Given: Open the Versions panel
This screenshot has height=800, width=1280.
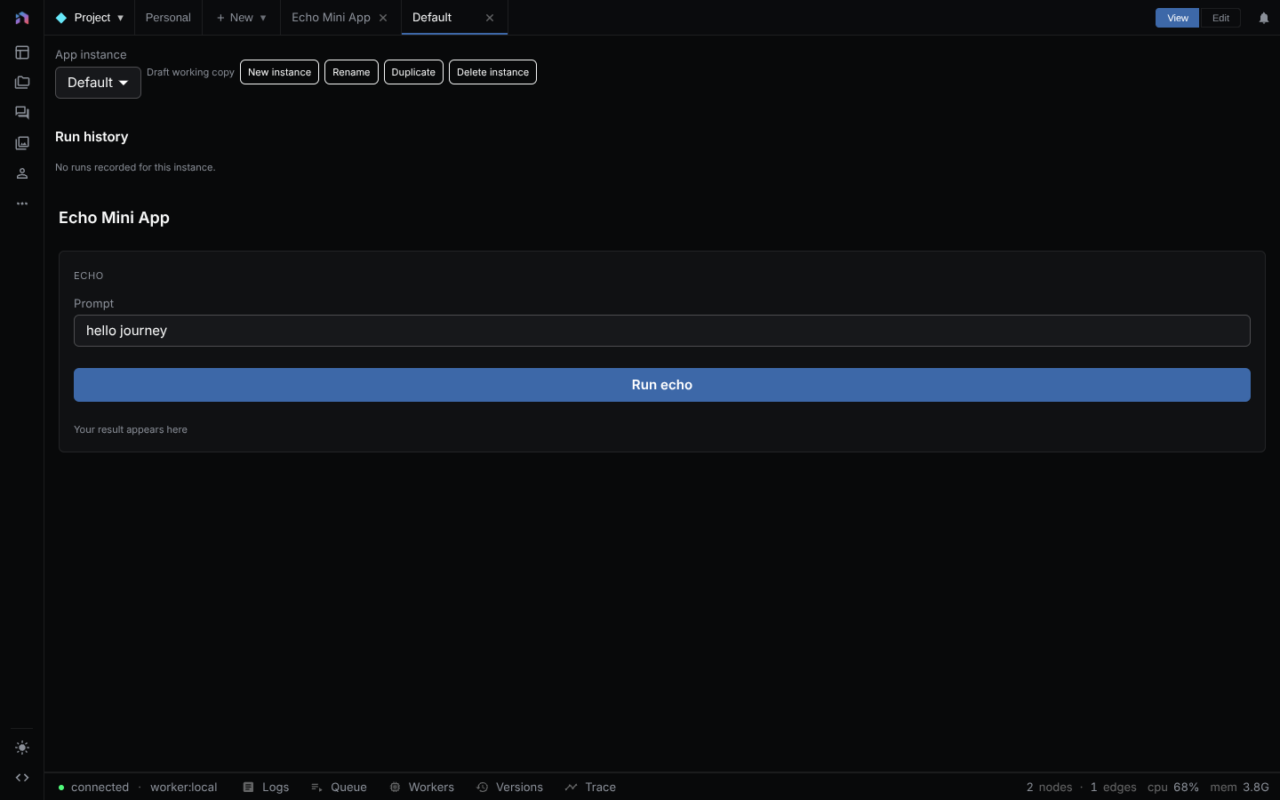Looking at the screenshot, I should (x=509, y=788).
